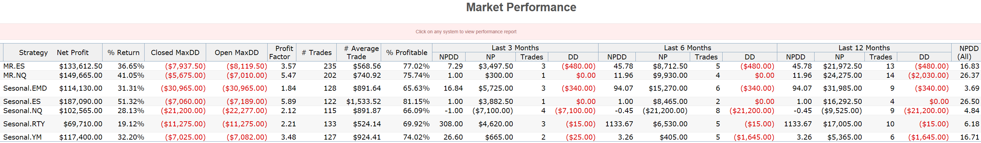View the Sesonal.RTY system report

pos(24,124)
